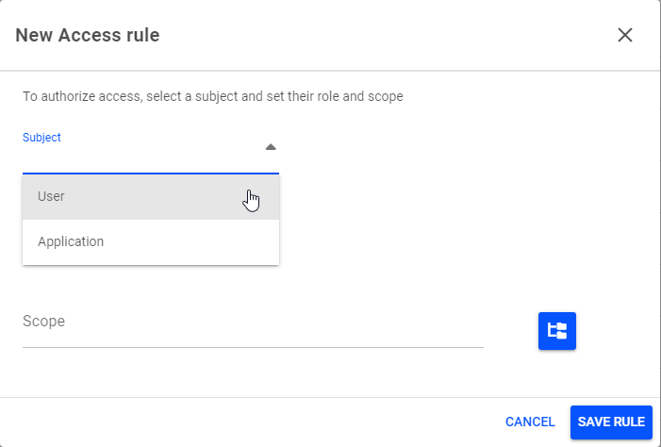Collapse the Subject dropdown arrow
Image resolution: width=661 pixels, height=447 pixels.
click(271, 147)
